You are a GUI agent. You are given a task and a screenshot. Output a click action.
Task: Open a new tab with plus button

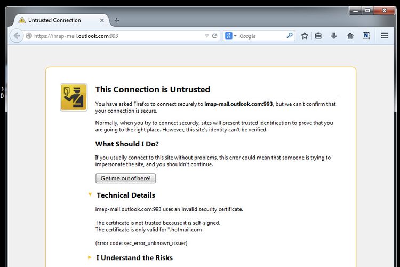(x=117, y=20)
